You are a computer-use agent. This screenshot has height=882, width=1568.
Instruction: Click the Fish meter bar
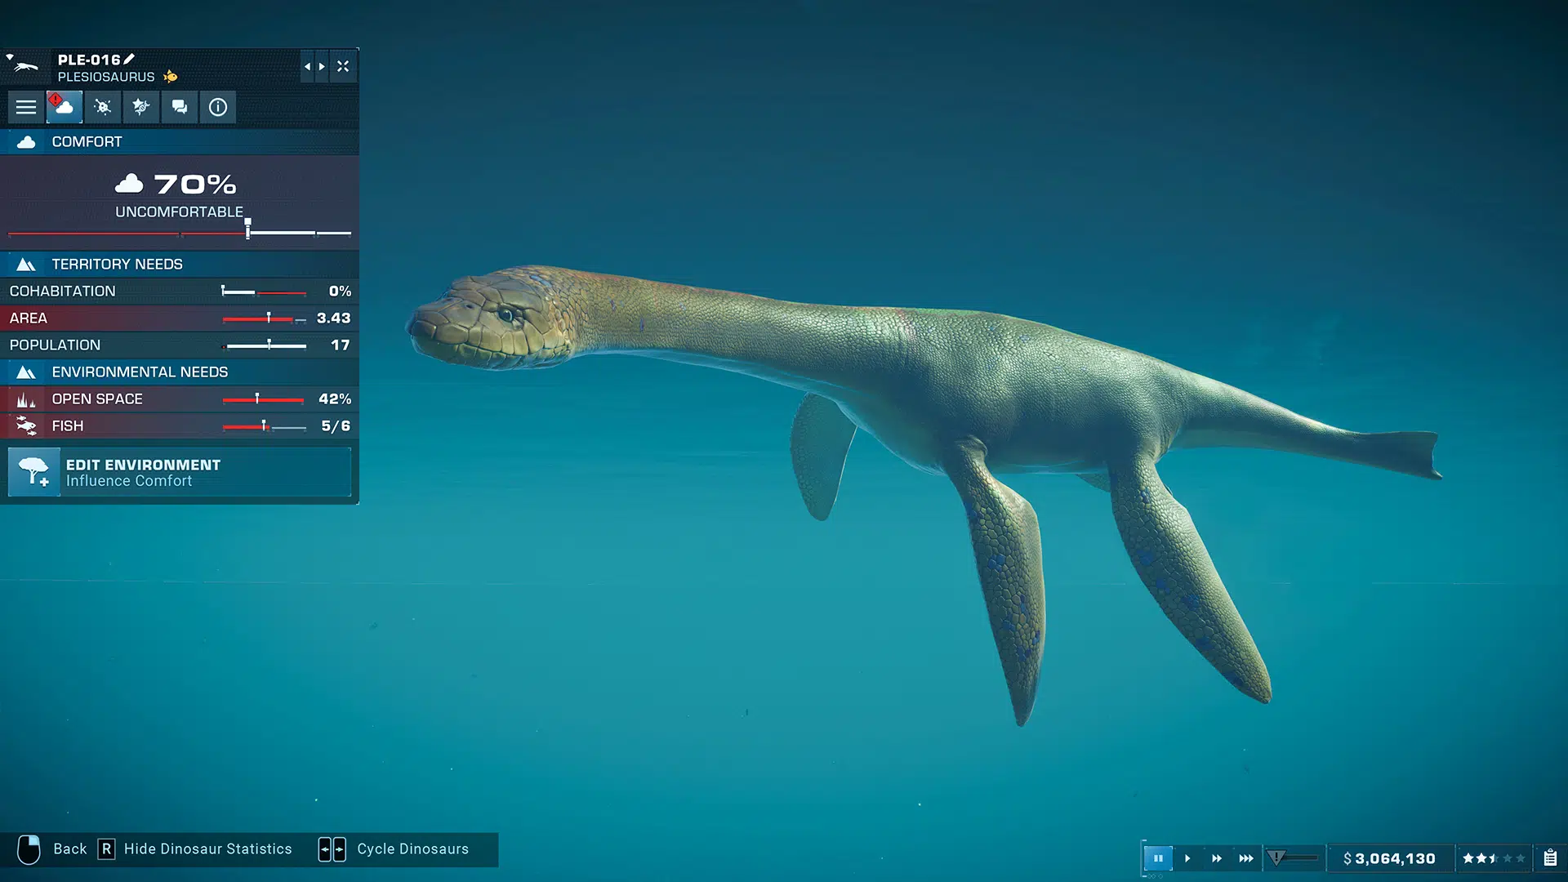point(265,426)
